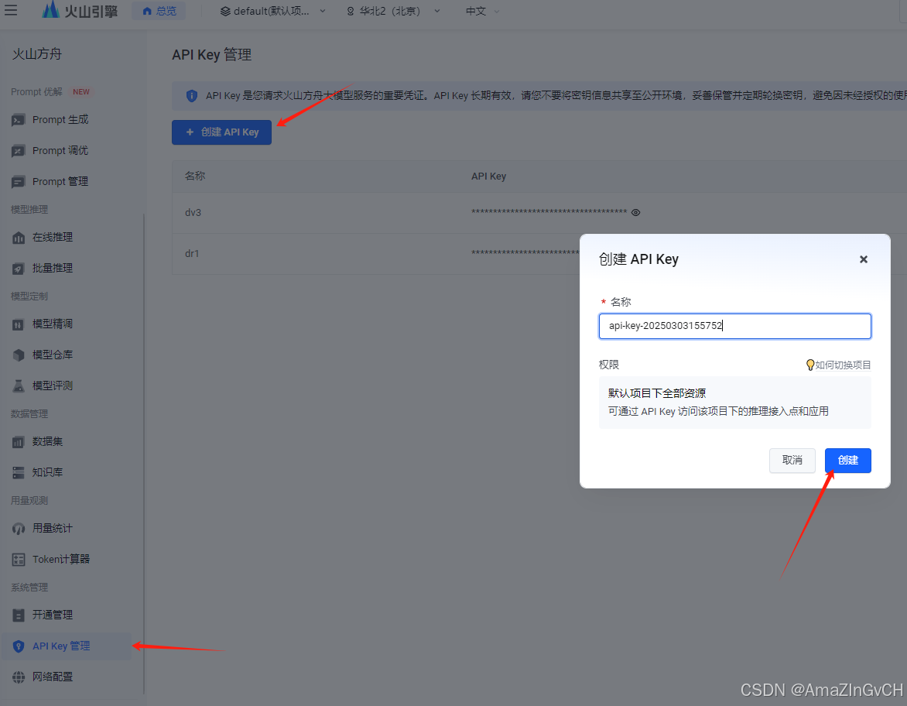Open the hamburger navigation menu
Image resolution: width=907 pixels, height=706 pixels.
click(x=10, y=10)
